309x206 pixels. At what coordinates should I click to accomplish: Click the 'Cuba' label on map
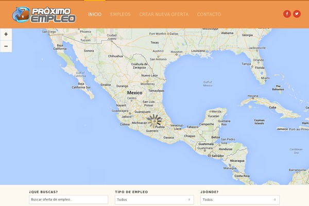[x=272, y=108]
